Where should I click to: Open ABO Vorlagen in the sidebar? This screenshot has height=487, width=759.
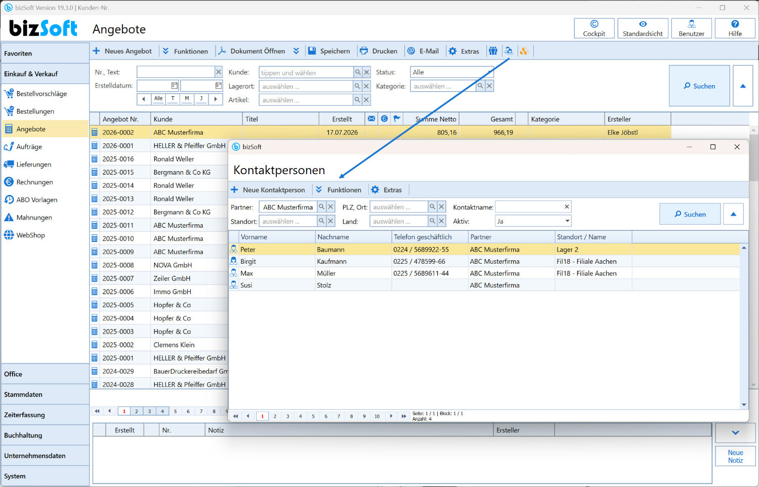tap(45, 200)
